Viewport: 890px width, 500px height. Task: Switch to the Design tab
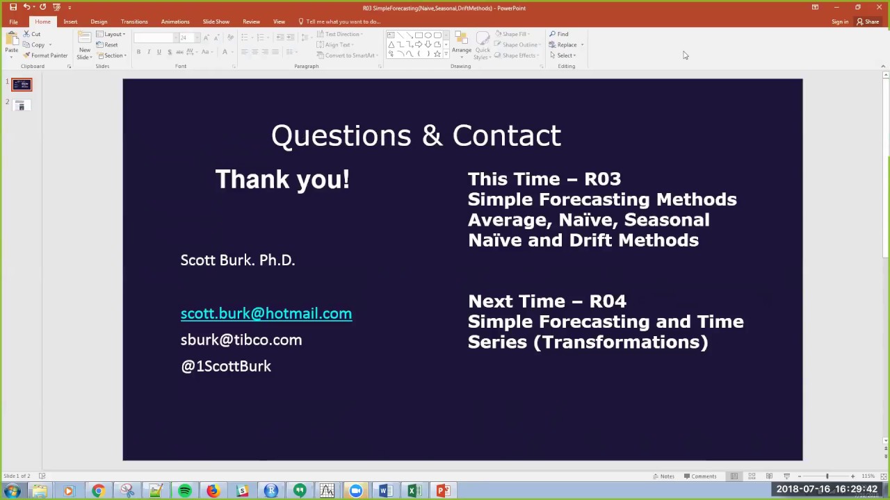pos(99,22)
